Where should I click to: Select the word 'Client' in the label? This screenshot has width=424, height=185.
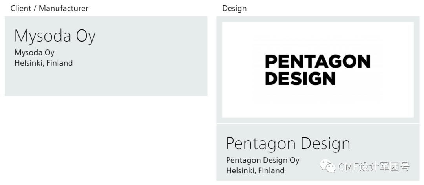pos(21,8)
